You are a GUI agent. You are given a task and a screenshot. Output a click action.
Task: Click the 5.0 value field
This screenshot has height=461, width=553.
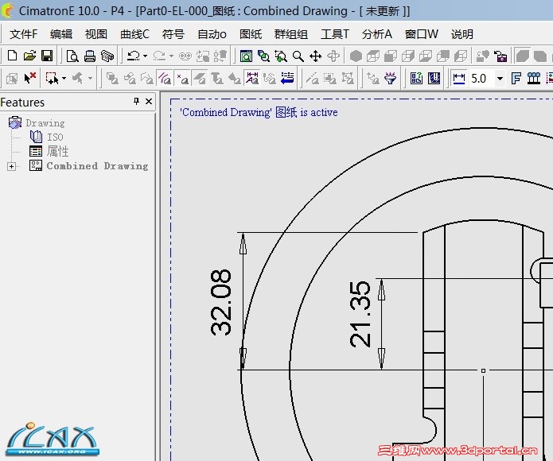pyautogui.click(x=481, y=78)
